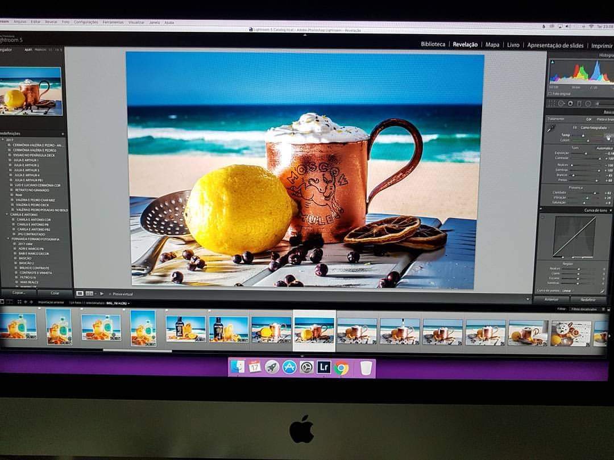The width and height of the screenshot is (614, 460).
Task: Click the Copiar... button
Action: click(18, 292)
